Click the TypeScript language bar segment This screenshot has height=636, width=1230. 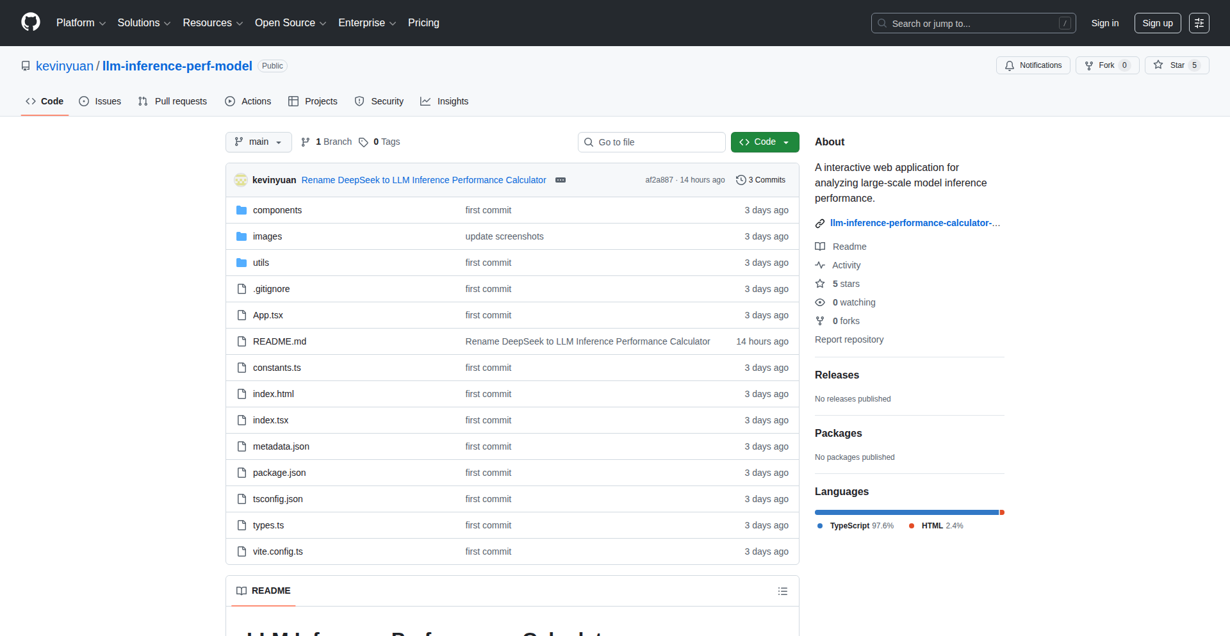coord(906,512)
